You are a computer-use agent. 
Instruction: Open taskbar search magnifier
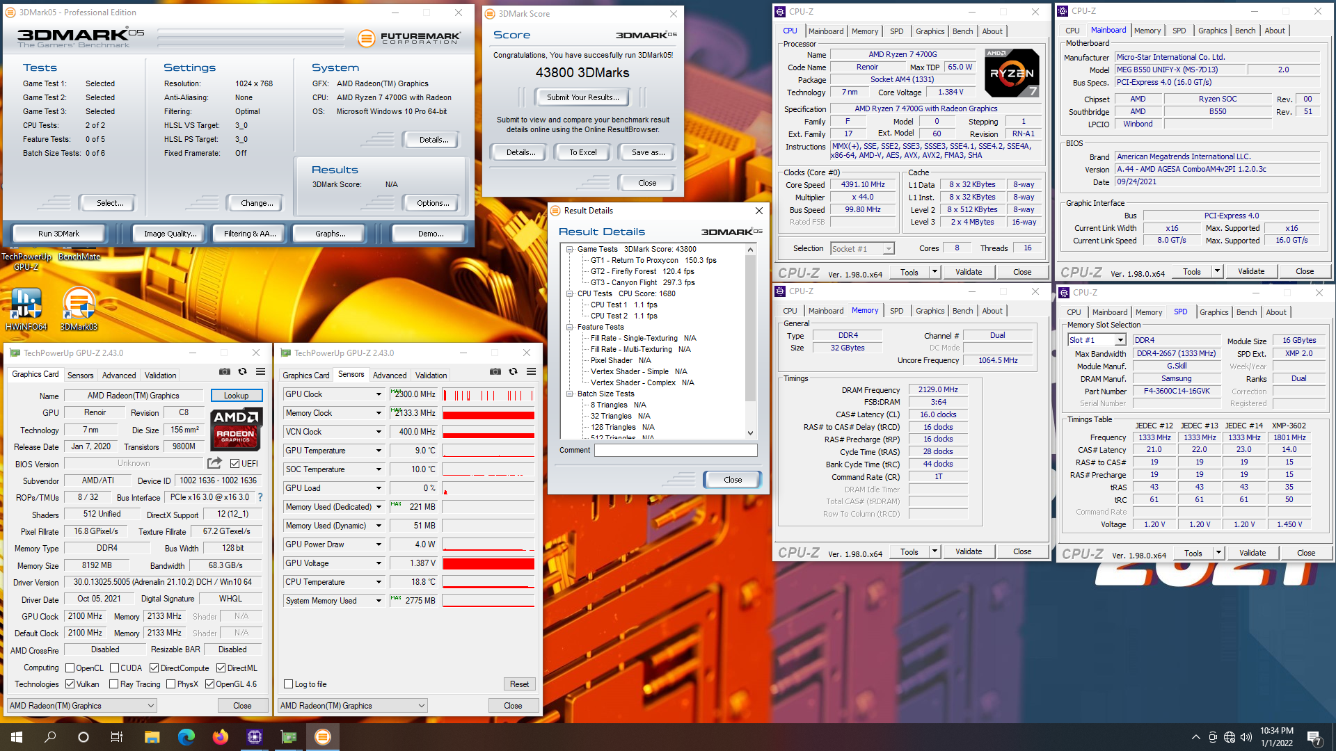pos(50,737)
